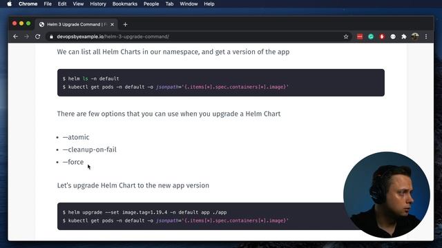Viewport: 442px width, 248px height.
Task: Click the '—atomic' list item
Action: pos(76,137)
